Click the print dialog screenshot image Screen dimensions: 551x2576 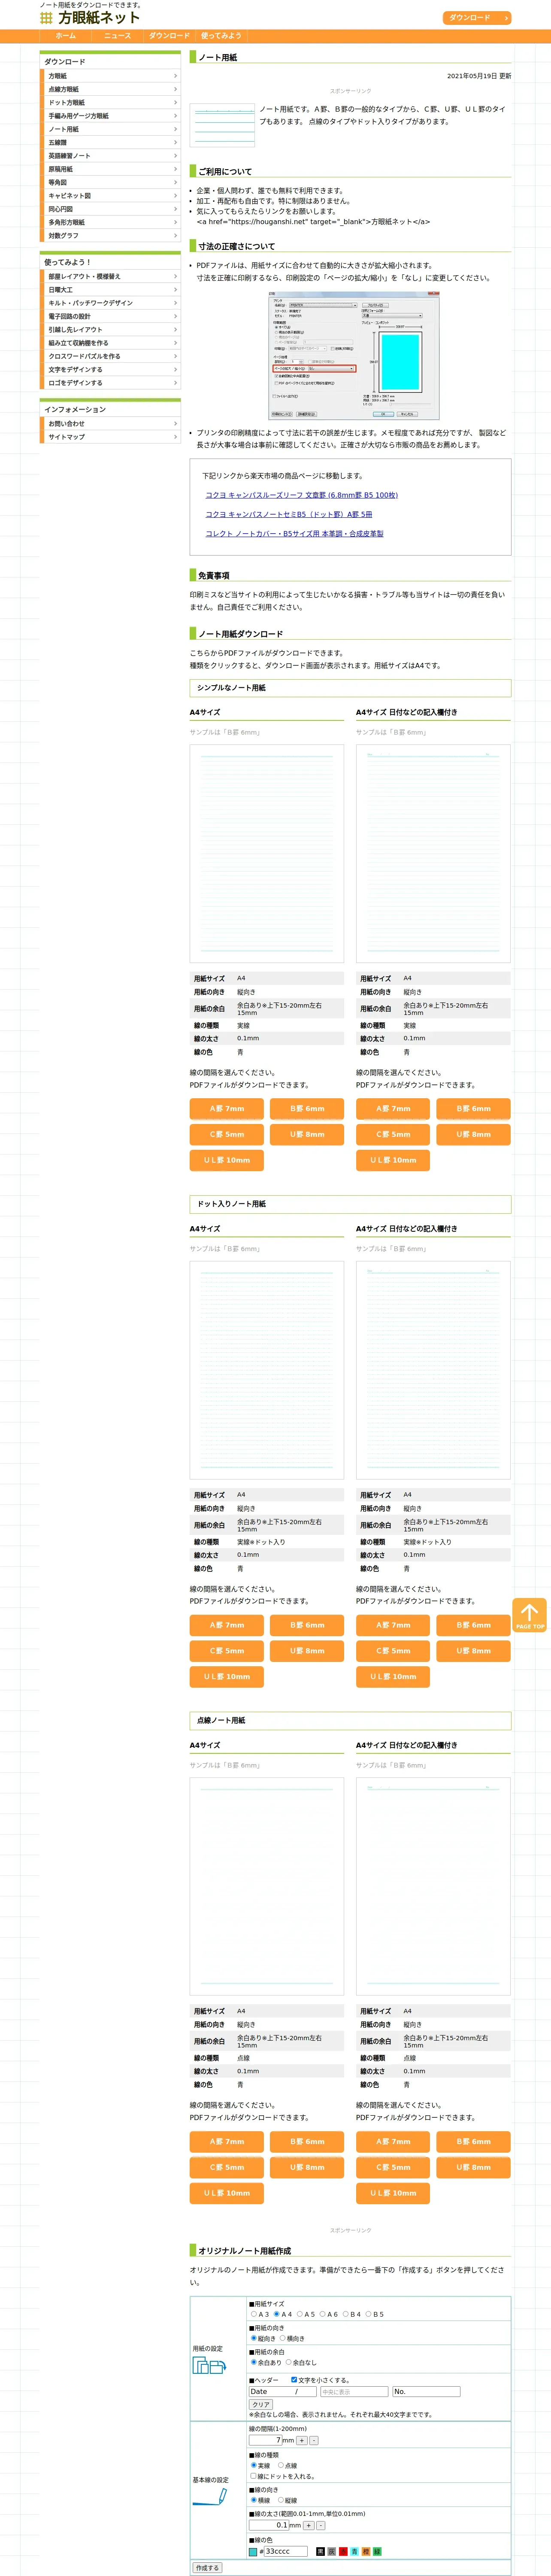pos(354,355)
